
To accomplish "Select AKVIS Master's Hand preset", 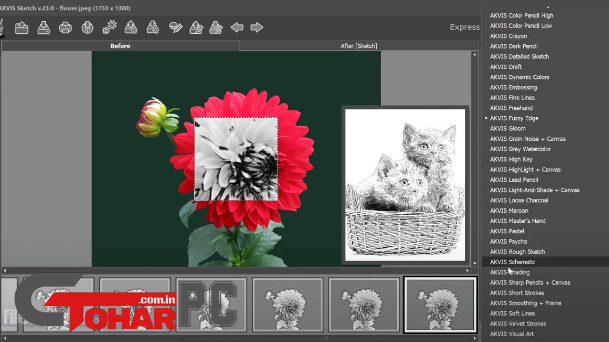I will [518, 221].
